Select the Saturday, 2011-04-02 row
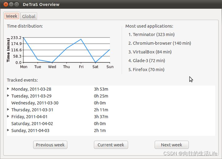Screen dimensions: 222x159 111,123
